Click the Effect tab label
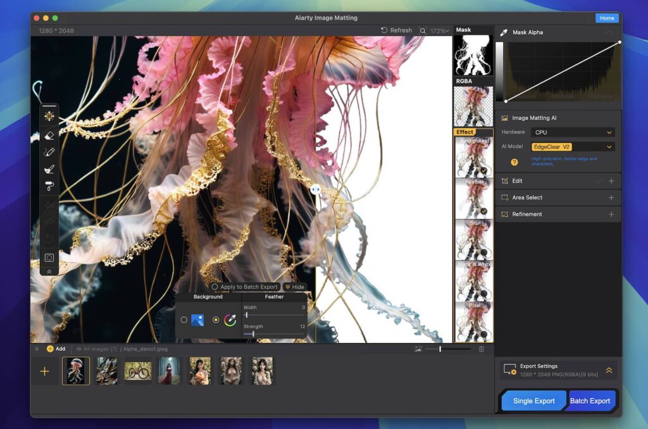The width and height of the screenshot is (648, 429). pyautogui.click(x=464, y=132)
